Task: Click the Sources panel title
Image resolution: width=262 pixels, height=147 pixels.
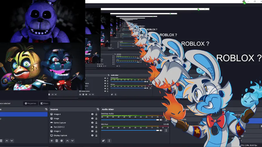Action: tap(54, 109)
